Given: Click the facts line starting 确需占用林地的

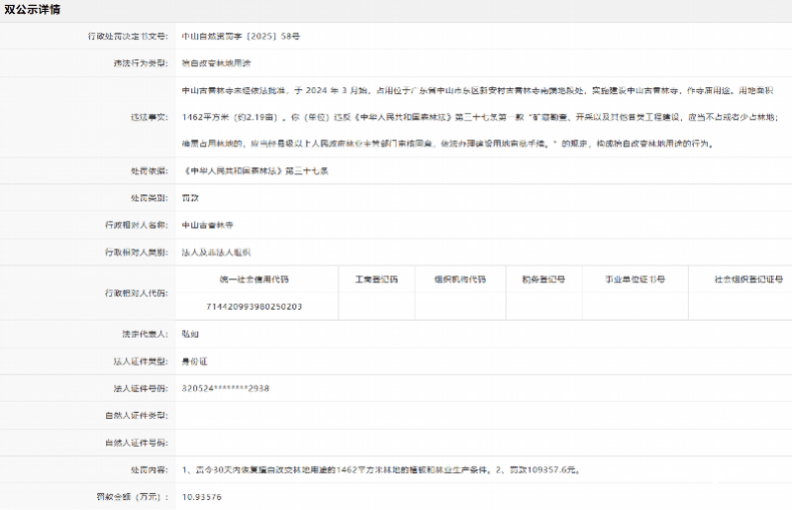Looking at the screenshot, I should [447, 144].
